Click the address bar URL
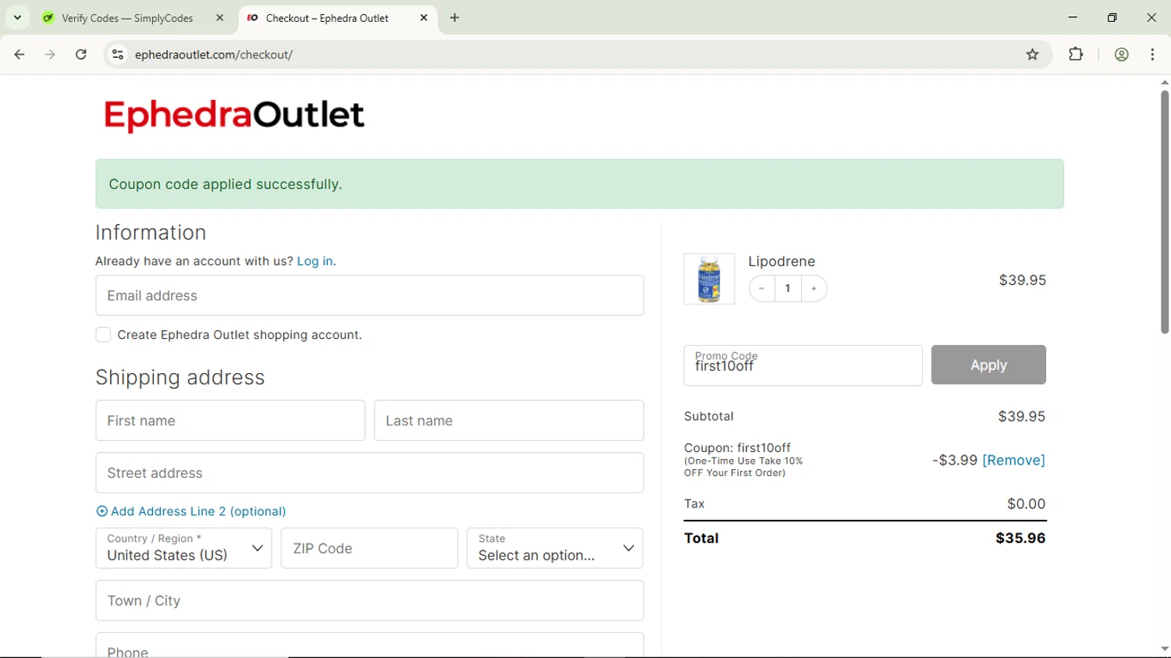Viewport: 1171px width, 658px height. pos(214,55)
